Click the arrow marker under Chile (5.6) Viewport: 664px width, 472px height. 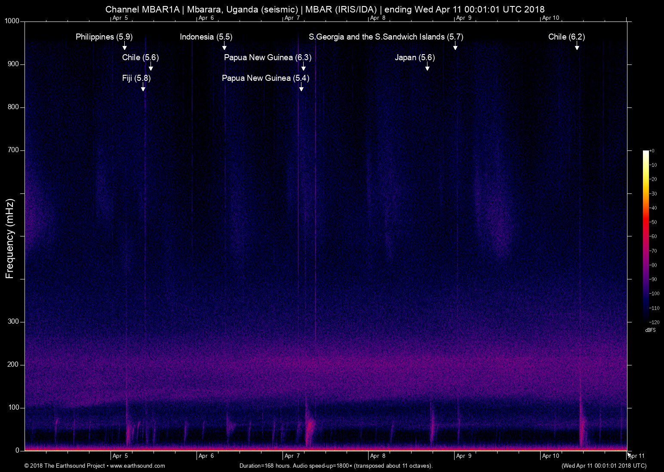(x=151, y=67)
